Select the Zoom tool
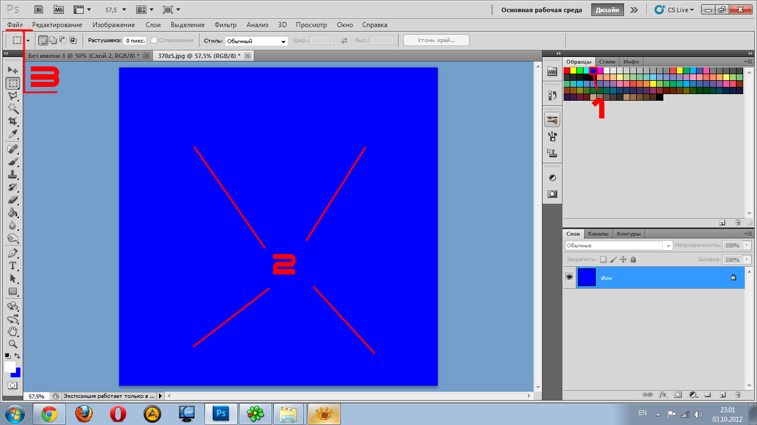This screenshot has width=757, height=425. click(x=13, y=344)
